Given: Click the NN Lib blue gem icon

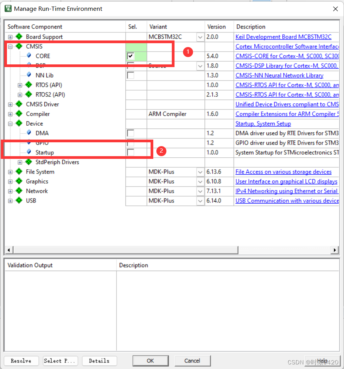Looking at the screenshot, I should pyautogui.click(x=29, y=75).
